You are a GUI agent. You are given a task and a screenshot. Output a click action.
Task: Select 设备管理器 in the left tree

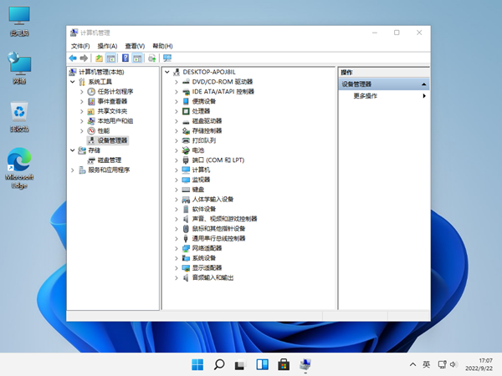pos(112,140)
